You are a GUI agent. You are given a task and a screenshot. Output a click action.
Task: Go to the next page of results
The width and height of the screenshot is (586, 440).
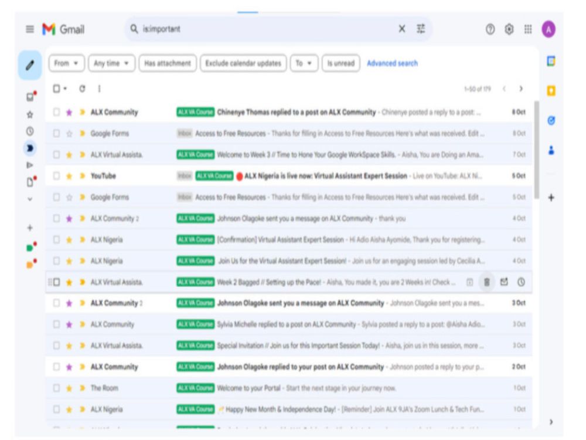tap(521, 89)
